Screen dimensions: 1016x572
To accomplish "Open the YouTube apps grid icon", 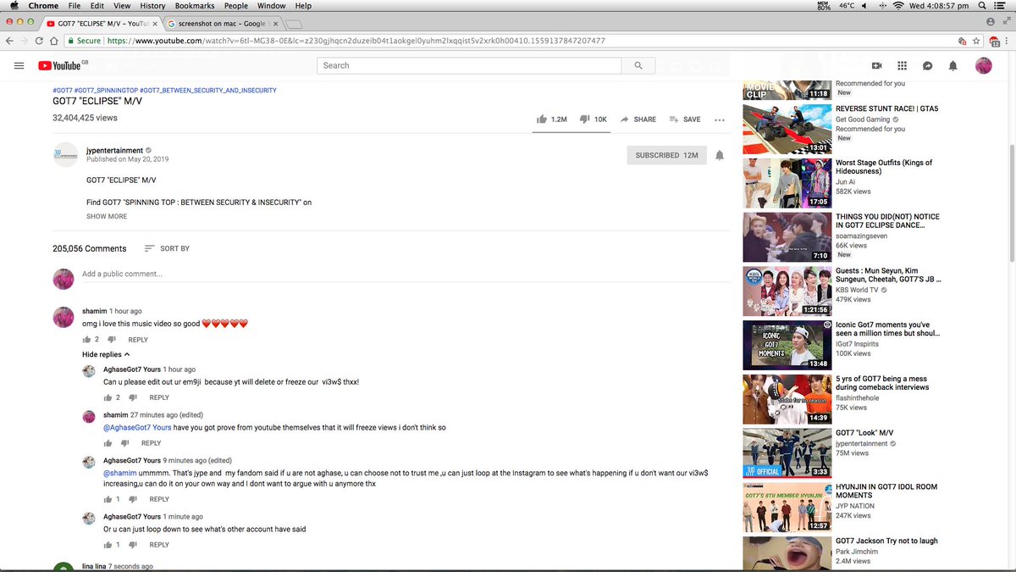I will coord(903,65).
